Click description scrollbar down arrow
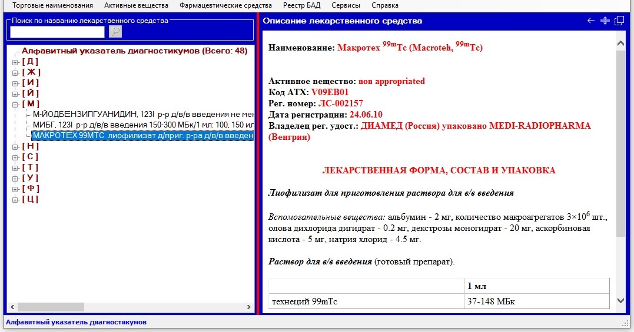The width and height of the screenshot is (634, 332). point(620,300)
